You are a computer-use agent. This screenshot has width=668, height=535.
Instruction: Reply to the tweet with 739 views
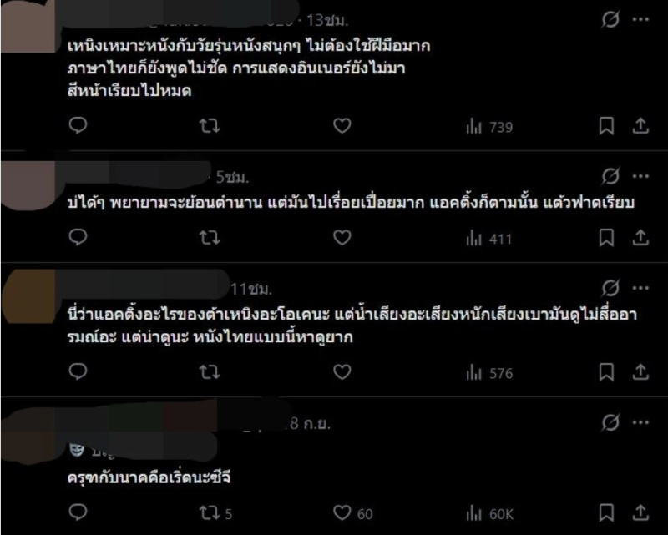tap(78, 126)
